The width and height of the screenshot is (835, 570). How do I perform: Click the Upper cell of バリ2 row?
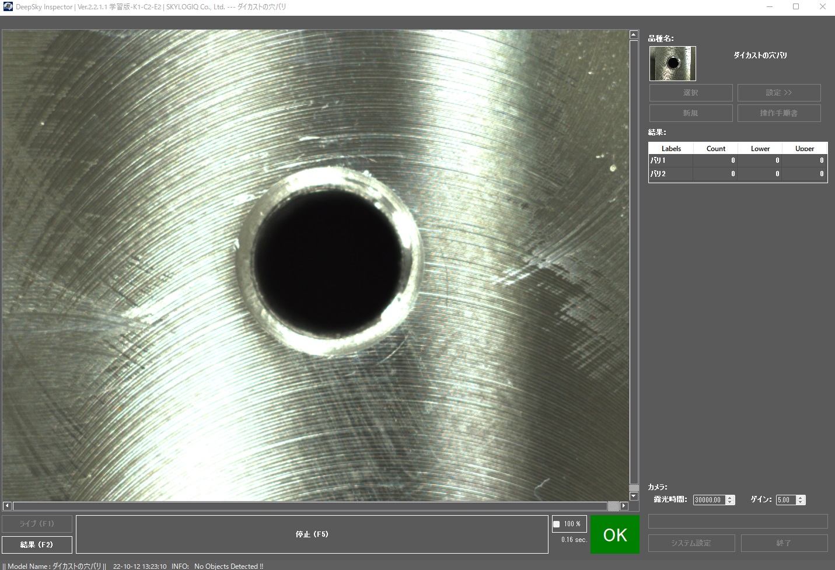805,174
